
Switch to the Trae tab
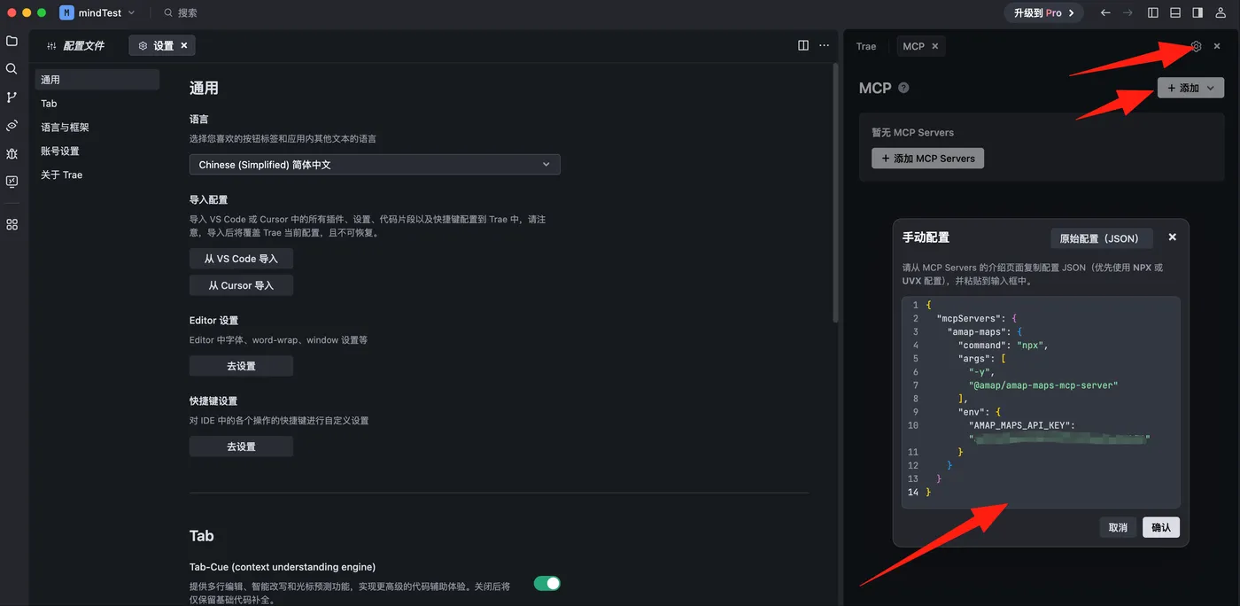(866, 46)
